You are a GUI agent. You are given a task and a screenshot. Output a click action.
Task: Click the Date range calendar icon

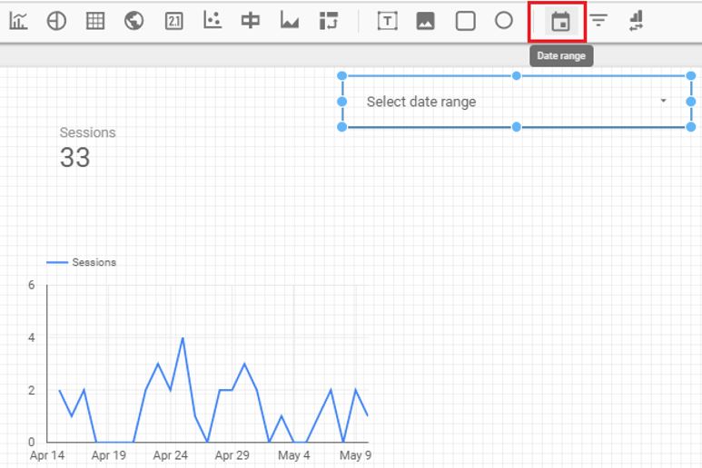pyautogui.click(x=561, y=22)
